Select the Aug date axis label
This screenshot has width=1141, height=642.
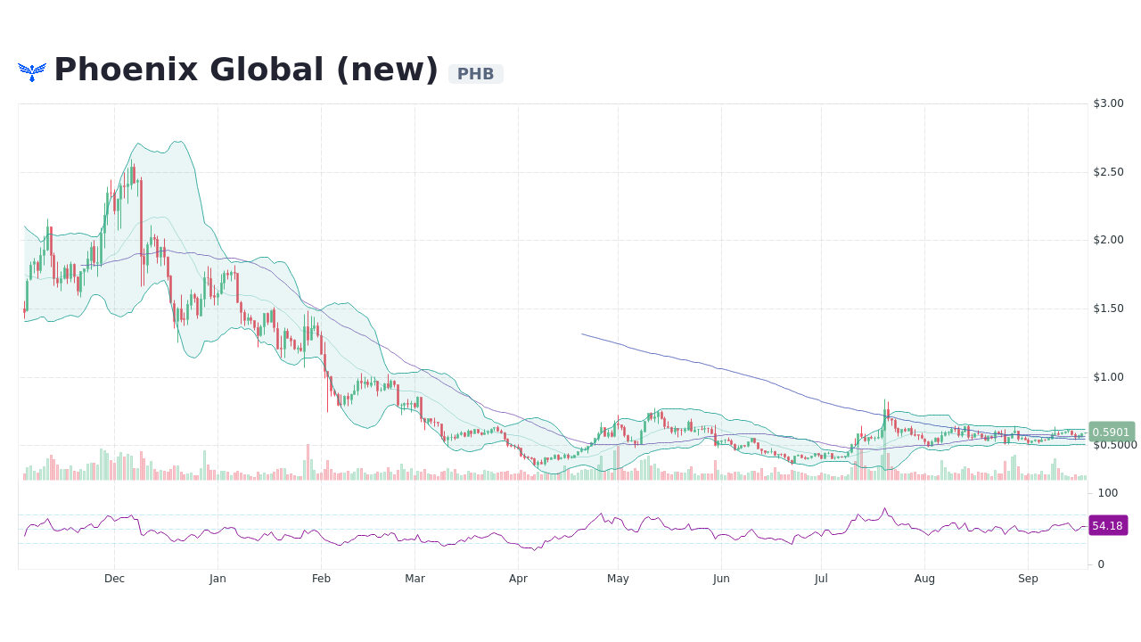point(924,579)
